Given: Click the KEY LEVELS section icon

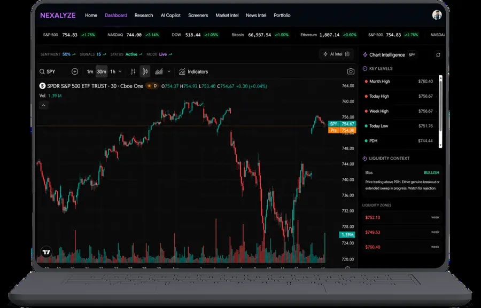Looking at the screenshot, I should [x=364, y=69].
